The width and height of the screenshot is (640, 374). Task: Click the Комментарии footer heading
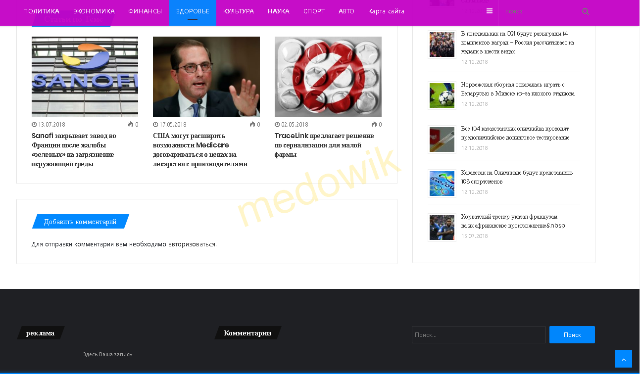(247, 333)
